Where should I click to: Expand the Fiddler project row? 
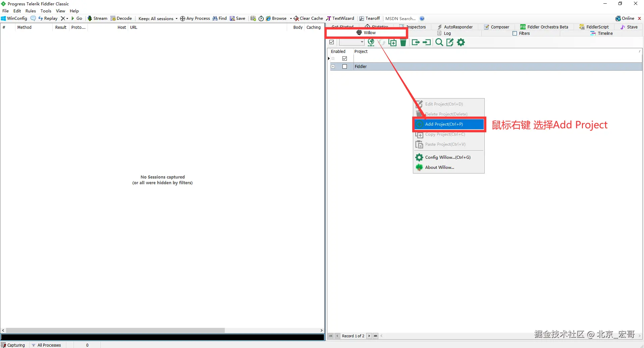333,67
